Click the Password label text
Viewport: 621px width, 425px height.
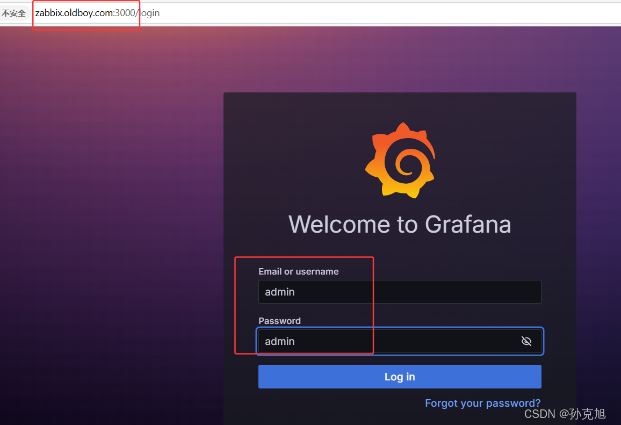pyautogui.click(x=279, y=321)
